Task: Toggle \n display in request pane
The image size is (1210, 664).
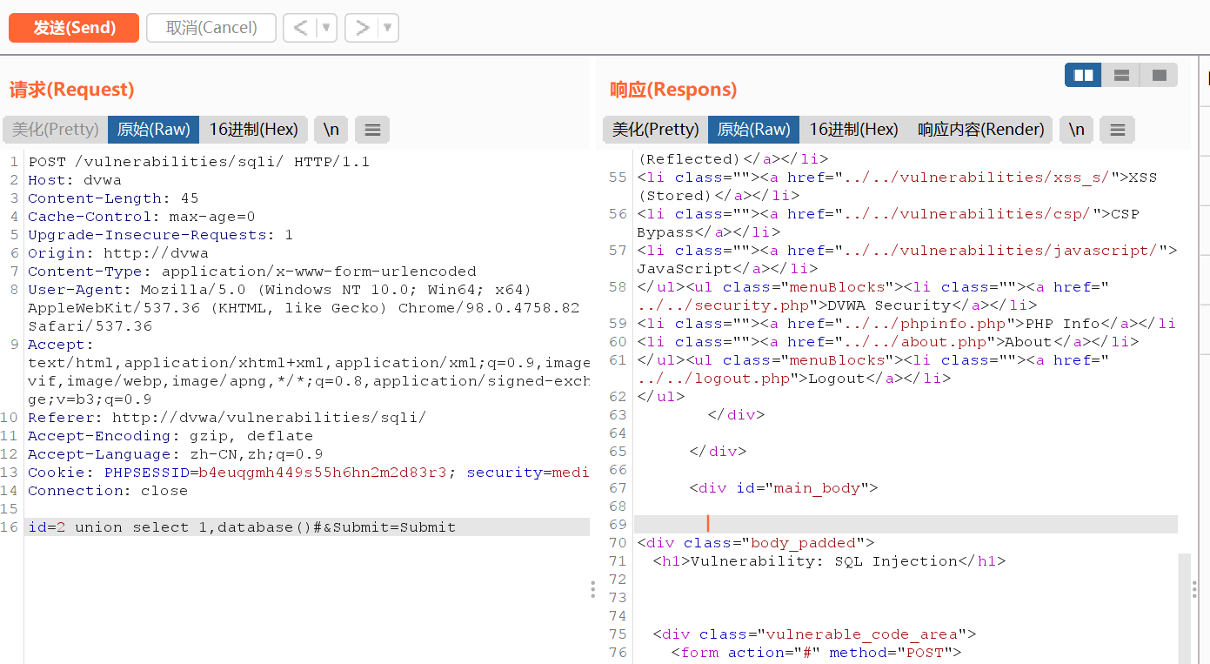Action: coord(331,130)
